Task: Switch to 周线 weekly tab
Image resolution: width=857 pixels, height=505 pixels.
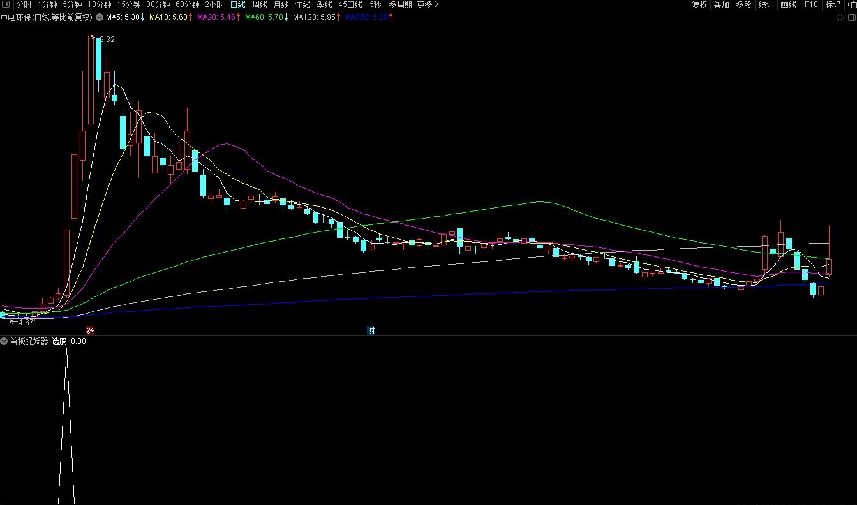Action: tap(260, 4)
